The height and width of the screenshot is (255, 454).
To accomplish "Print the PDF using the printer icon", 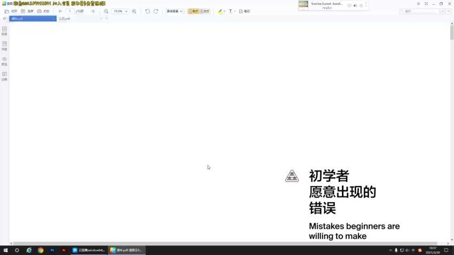I will [39, 11].
